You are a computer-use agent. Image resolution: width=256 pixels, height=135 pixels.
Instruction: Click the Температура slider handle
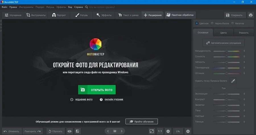click(226, 68)
